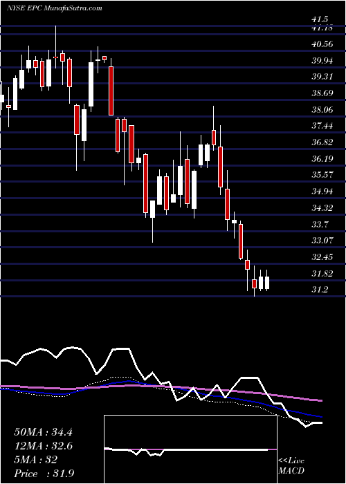Select the 40.56 price axis label

click(322, 44)
